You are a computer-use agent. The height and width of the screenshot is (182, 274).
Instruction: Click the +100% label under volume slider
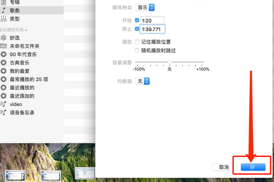click(x=203, y=69)
